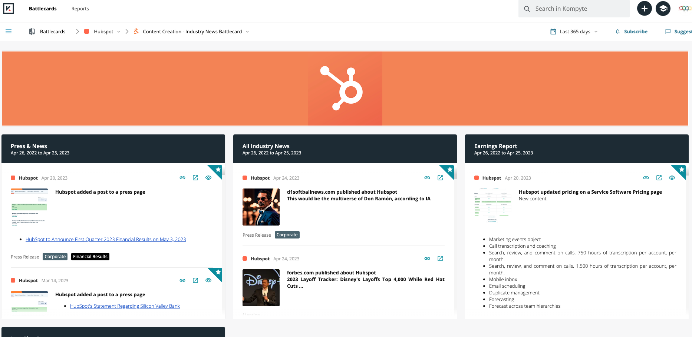The width and height of the screenshot is (692, 337).
Task: Click the Subscribe button
Action: coord(636,31)
